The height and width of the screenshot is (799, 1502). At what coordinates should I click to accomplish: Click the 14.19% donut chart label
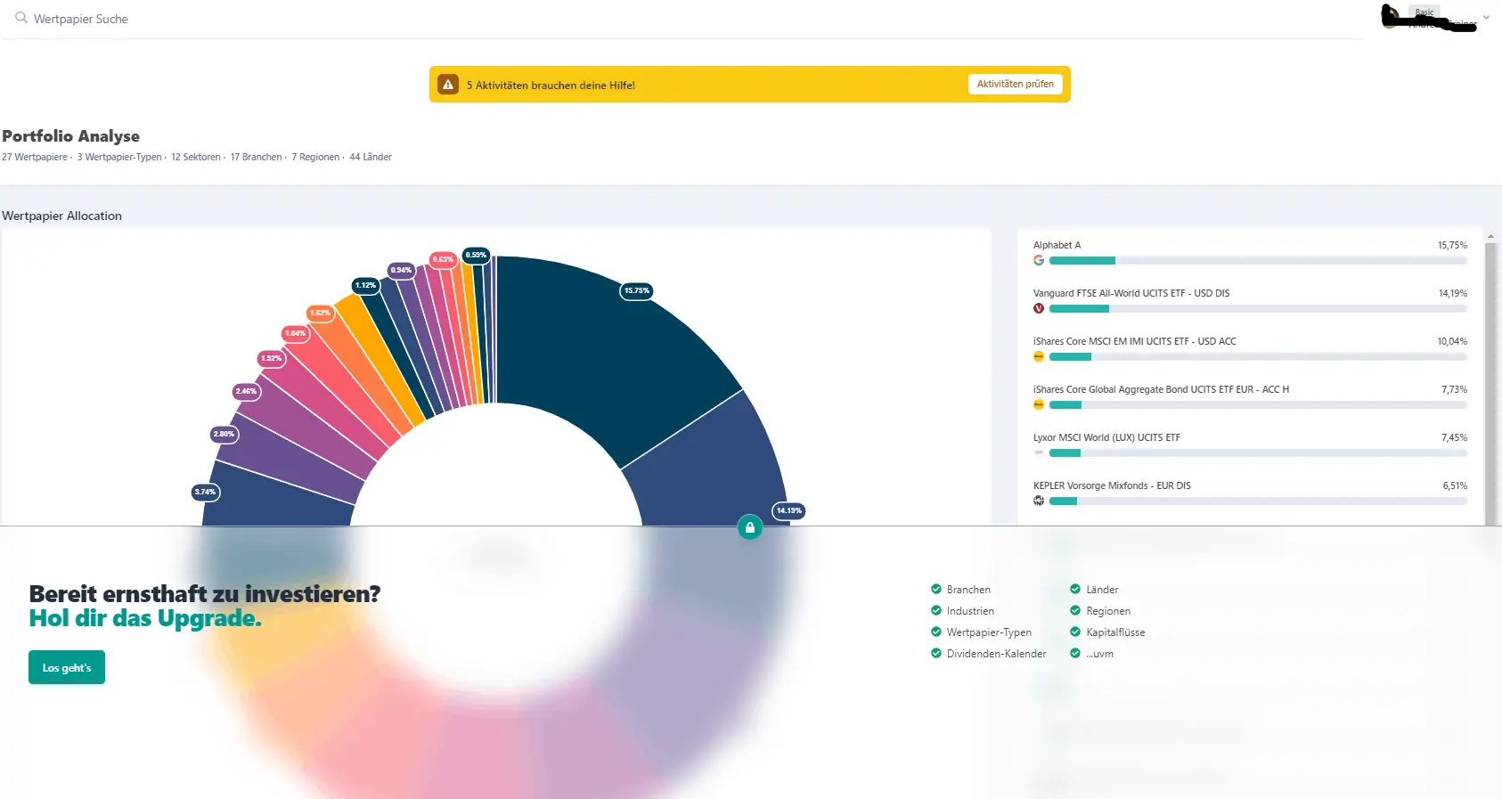coord(788,510)
